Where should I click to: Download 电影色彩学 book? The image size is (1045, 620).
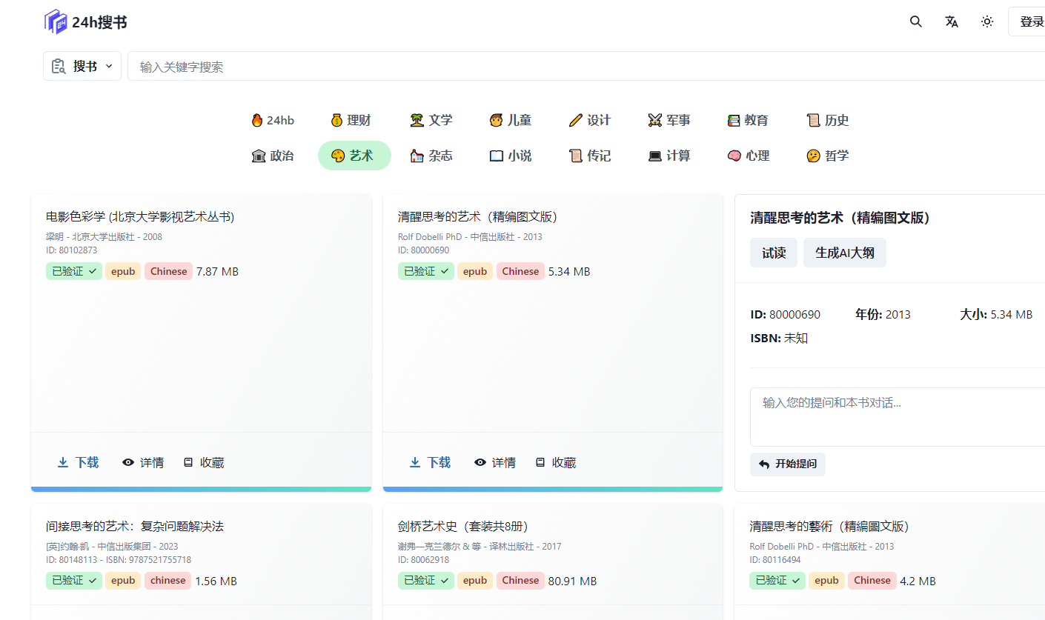tap(79, 462)
